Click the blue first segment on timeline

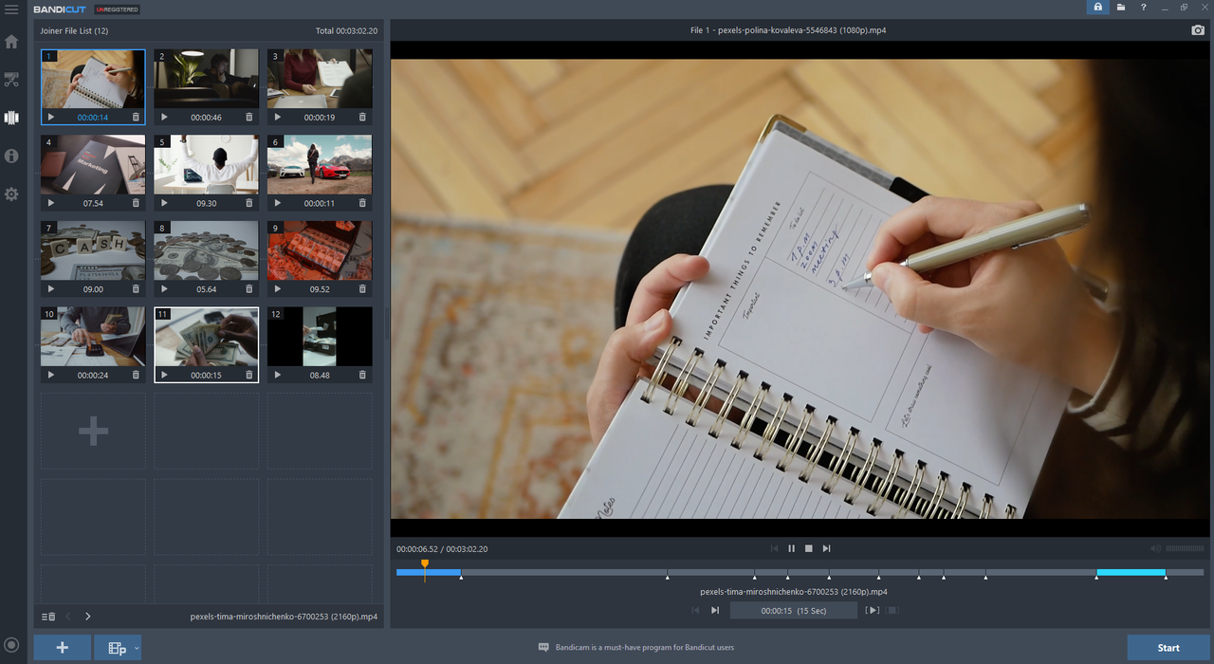(x=428, y=572)
